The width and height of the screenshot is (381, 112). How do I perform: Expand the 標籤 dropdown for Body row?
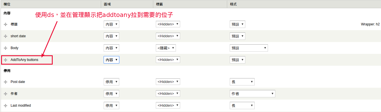pyautogui.click(x=166, y=48)
